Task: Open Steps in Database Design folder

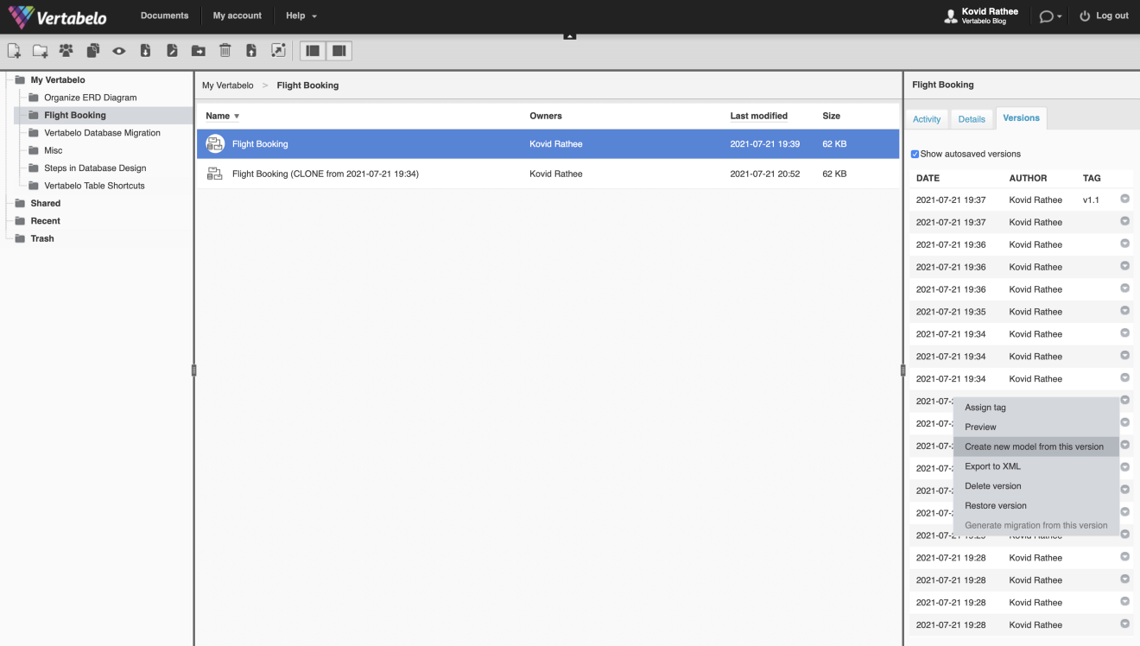Action: (x=95, y=168)
